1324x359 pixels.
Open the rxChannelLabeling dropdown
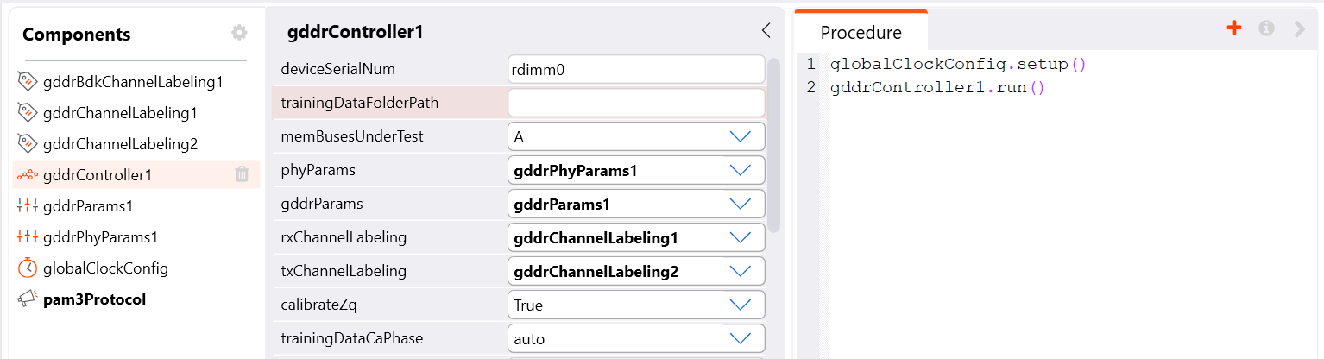636,237
